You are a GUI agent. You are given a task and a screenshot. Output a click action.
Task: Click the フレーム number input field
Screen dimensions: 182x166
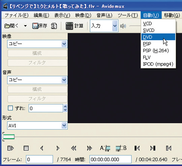pos(39,159)
